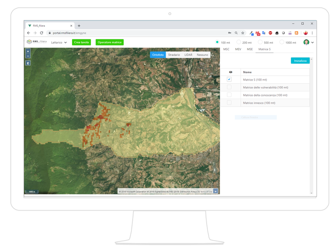Viewport: 336px width, 247px height.
Task: Click the E map tool button
Action: pos(28,63)
